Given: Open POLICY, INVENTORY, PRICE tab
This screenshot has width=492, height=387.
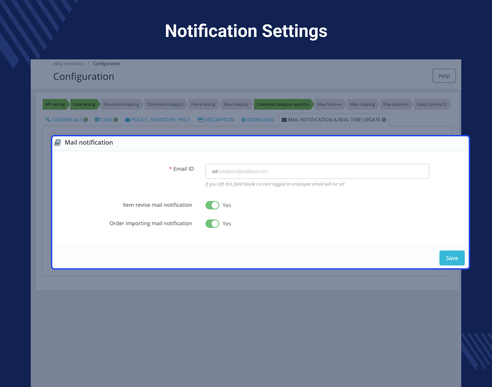Looking at the screenshot, I should click(x=158, y=120).
